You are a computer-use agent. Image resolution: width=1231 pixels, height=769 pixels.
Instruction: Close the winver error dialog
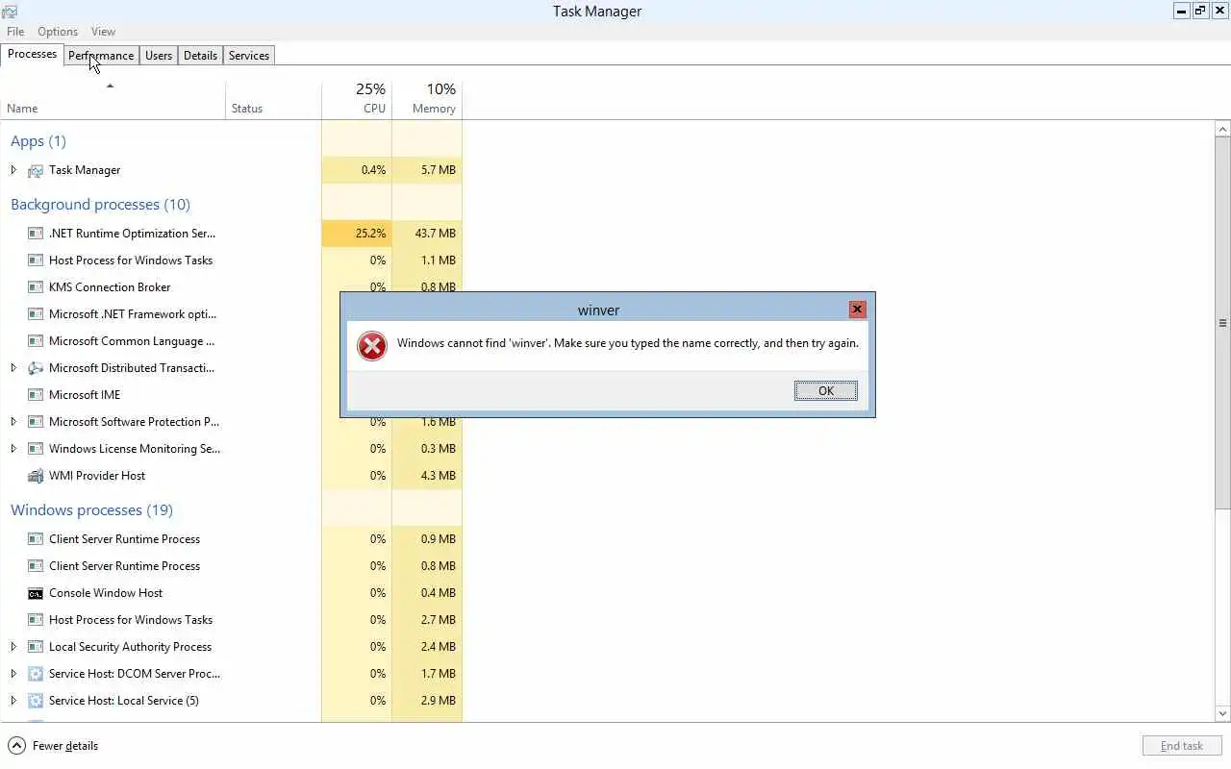click(857, 310)
